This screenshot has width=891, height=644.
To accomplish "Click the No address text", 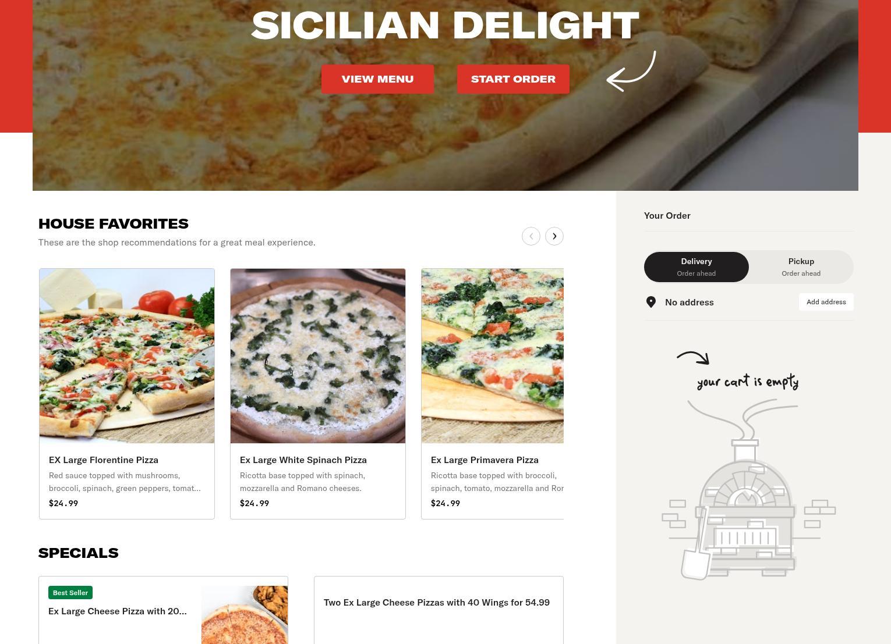I will point(690,302).
